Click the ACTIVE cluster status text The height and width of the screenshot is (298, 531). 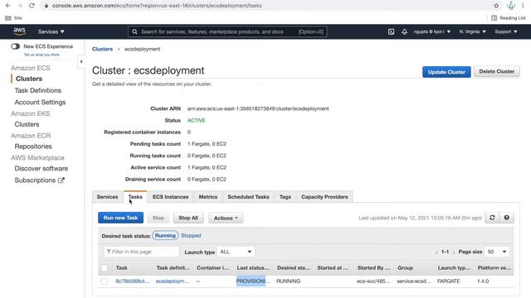[197, 121]
